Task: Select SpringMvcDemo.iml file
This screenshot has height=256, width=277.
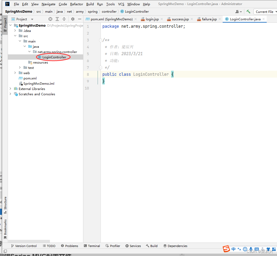Action: coord(39,84)
